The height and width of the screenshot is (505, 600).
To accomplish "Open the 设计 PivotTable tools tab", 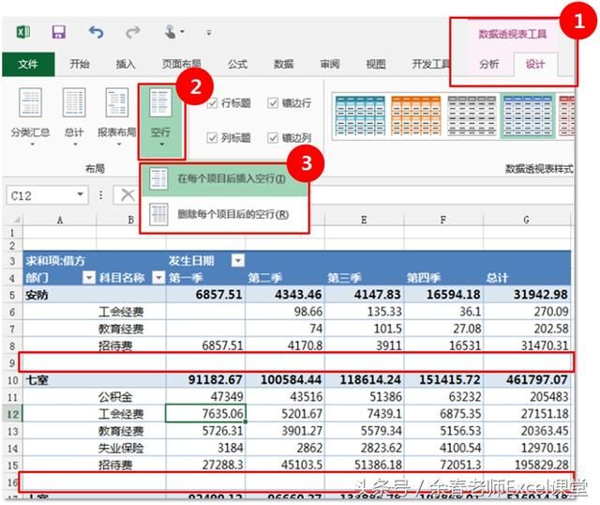I will [535, 64].
